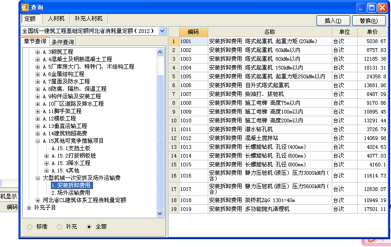Expand the A.15.4其他 node
This screenshot has width=391, height=247.
coord(46,171)
